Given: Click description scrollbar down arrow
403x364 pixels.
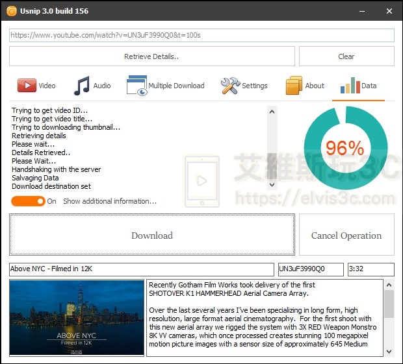Looking at the screenshot, I should [389, 350].
